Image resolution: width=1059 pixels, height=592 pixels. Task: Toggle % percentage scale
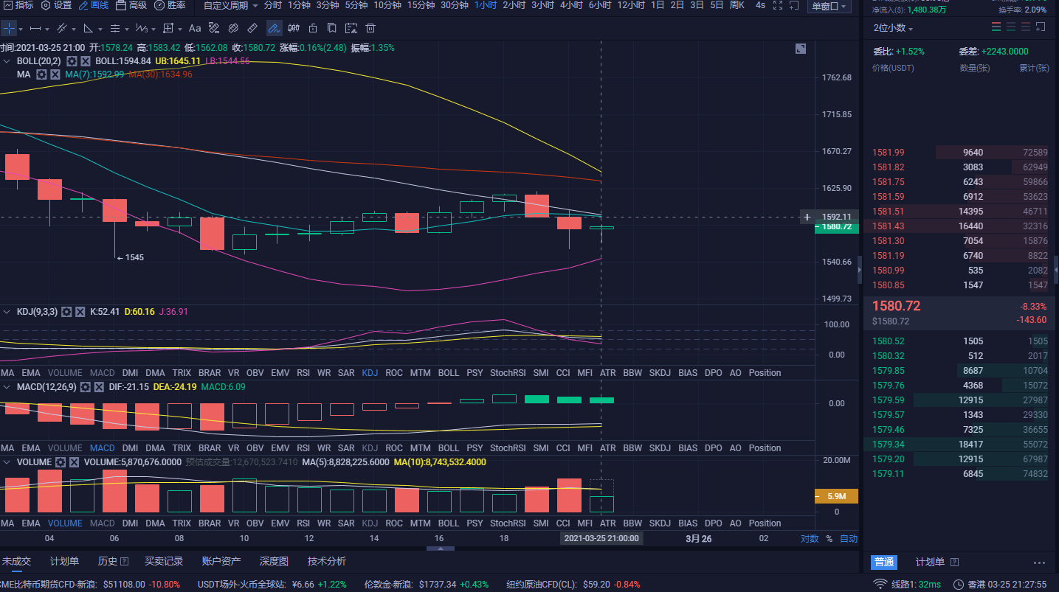(829, 539)
